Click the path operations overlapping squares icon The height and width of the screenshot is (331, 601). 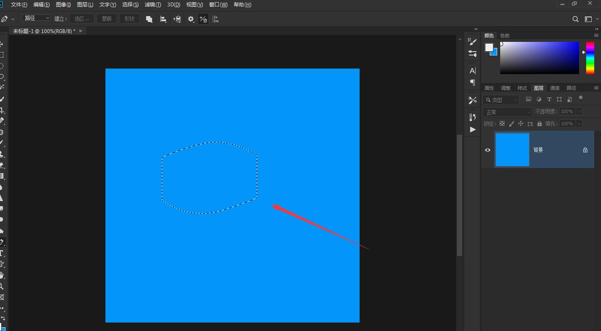pyautogui.click(x=149, y=19)
